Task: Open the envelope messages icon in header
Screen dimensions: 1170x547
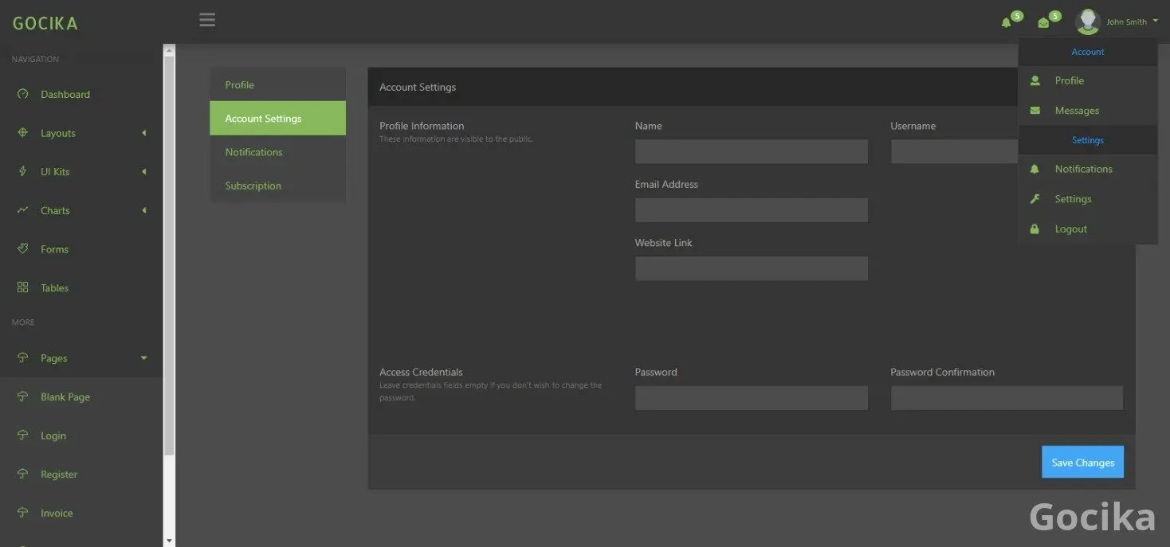Action: (x=1043, y=22)
